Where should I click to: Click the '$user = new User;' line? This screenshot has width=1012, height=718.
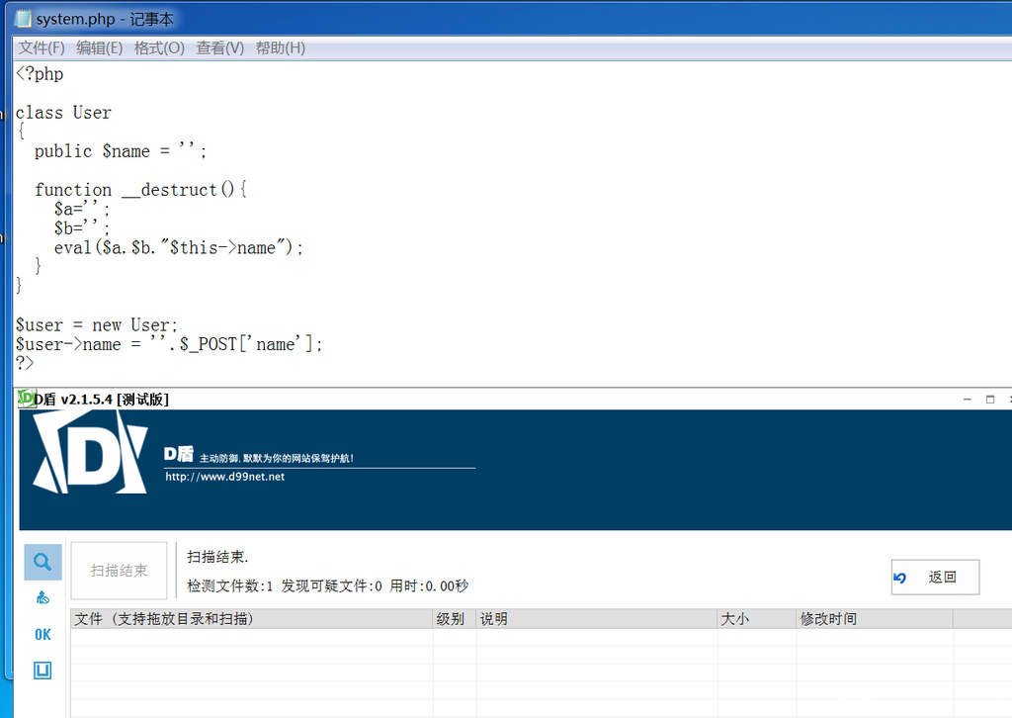[x=96, y=324]
